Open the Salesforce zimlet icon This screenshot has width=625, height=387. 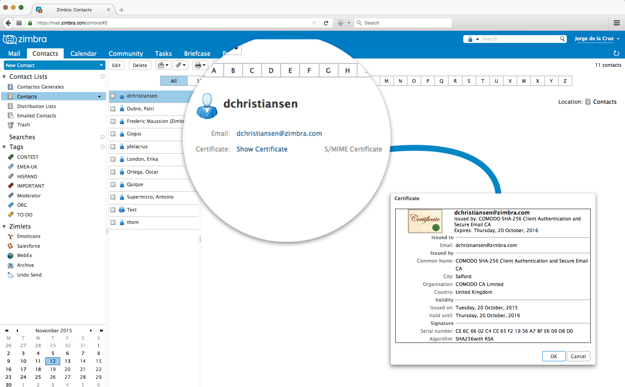[x=11, y=246]
